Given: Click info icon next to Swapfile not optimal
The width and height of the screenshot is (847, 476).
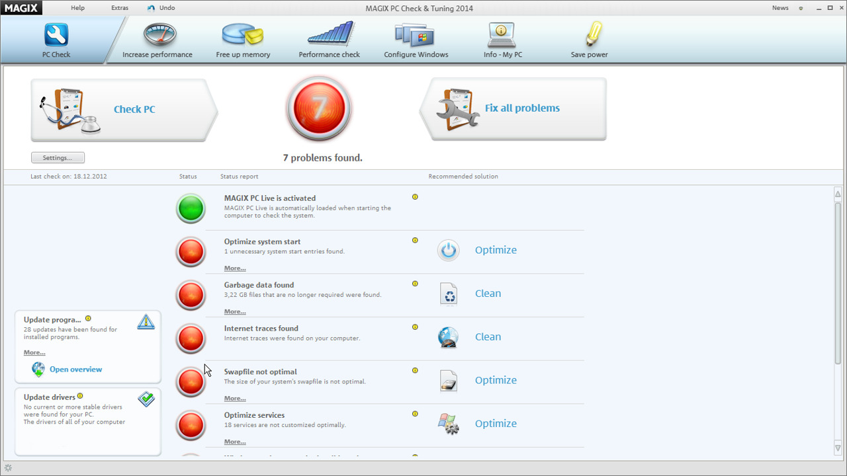Looking at the screenshot, I should coord(415,370).
